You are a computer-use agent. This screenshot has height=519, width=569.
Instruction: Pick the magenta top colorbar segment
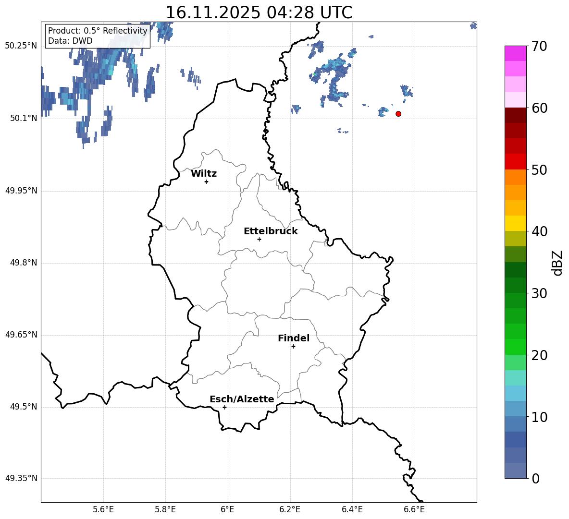[x=516, y=53]
